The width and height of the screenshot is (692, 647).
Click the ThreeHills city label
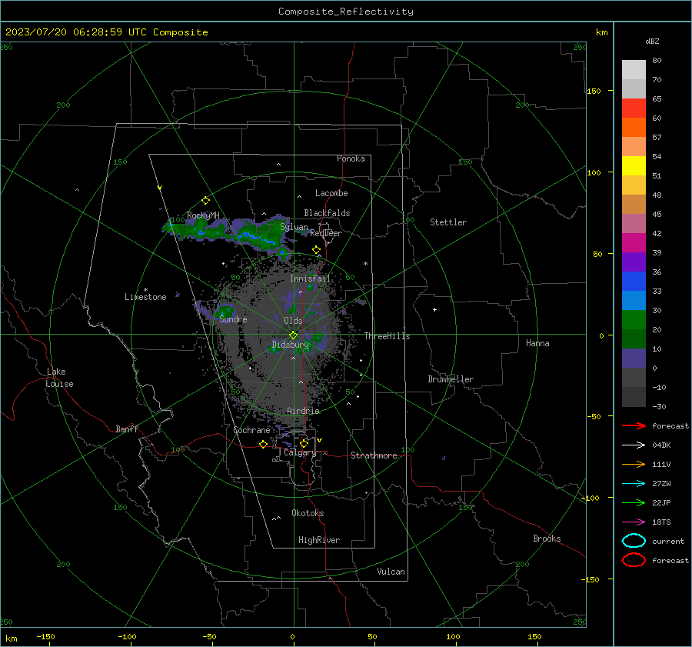[x=387, y=336]
